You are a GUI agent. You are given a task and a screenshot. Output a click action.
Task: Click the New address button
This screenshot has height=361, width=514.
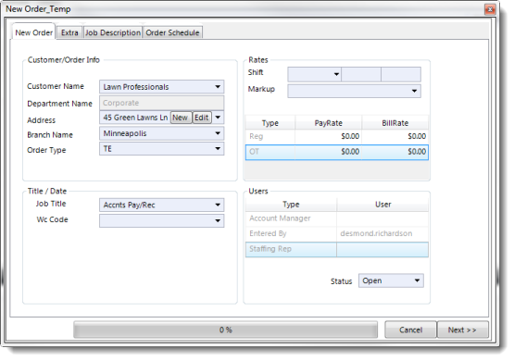click(181, 118)
